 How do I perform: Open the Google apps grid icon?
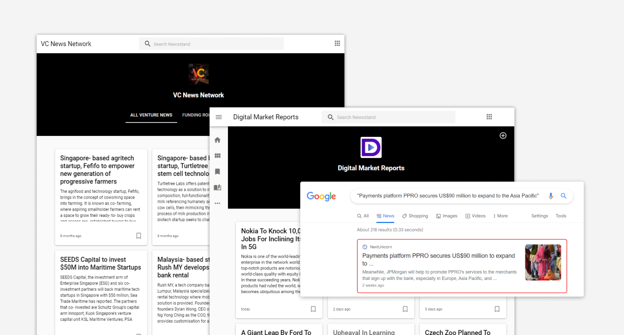click(489, 116)
